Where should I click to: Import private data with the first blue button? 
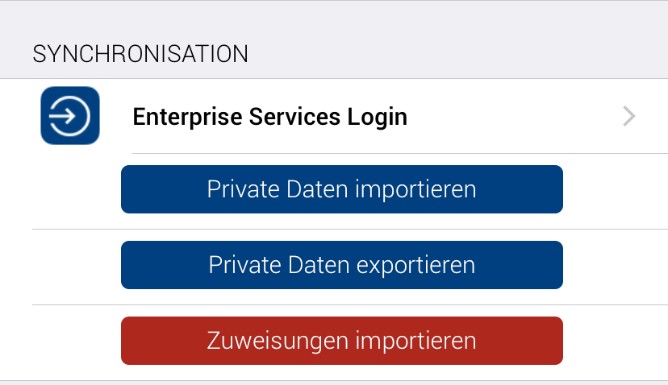tap(341, 189)
